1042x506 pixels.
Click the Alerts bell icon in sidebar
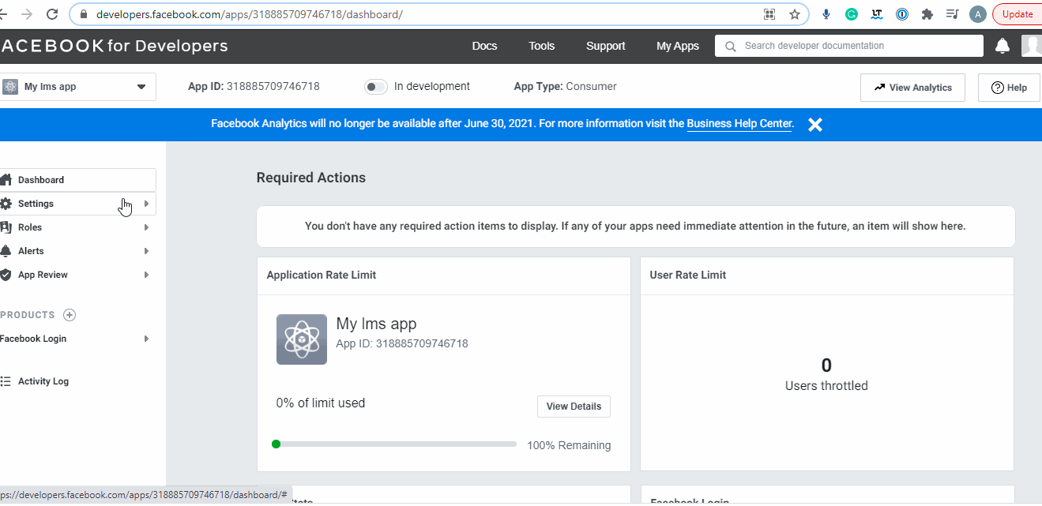pyautogui.click(x=6, y=251)
